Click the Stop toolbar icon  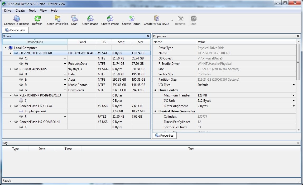pos(194,18)
